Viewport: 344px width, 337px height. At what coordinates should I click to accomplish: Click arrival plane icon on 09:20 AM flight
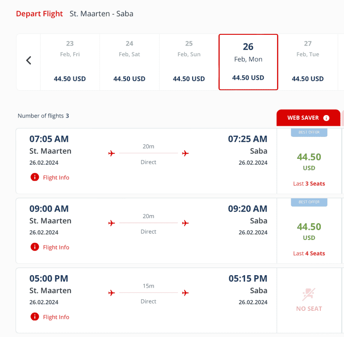(x=185, y=223)
